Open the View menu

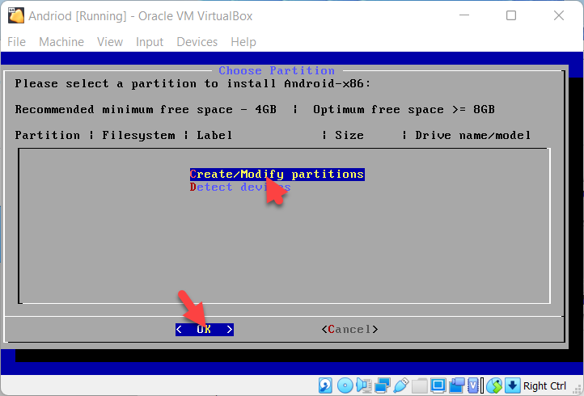tap(110, 42)
